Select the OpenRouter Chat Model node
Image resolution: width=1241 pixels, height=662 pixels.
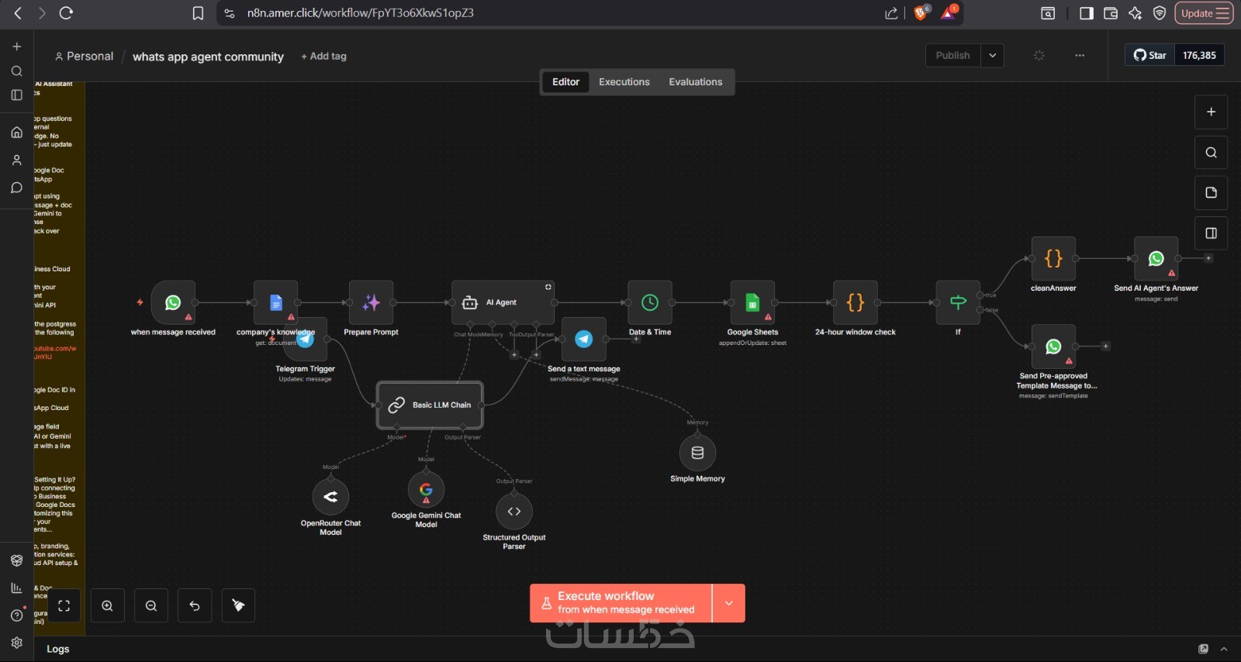click(330, 497)
